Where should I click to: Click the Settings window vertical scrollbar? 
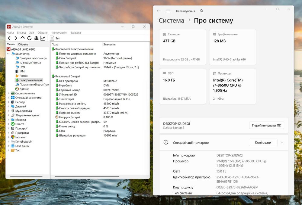tap(293, 57)
